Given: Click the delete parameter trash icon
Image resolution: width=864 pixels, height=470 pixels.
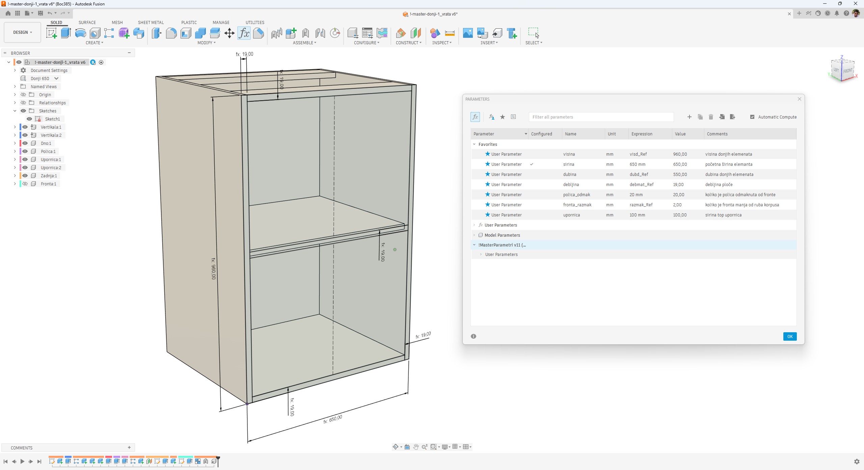Looking at the screenshot, I should coord(711,117).
